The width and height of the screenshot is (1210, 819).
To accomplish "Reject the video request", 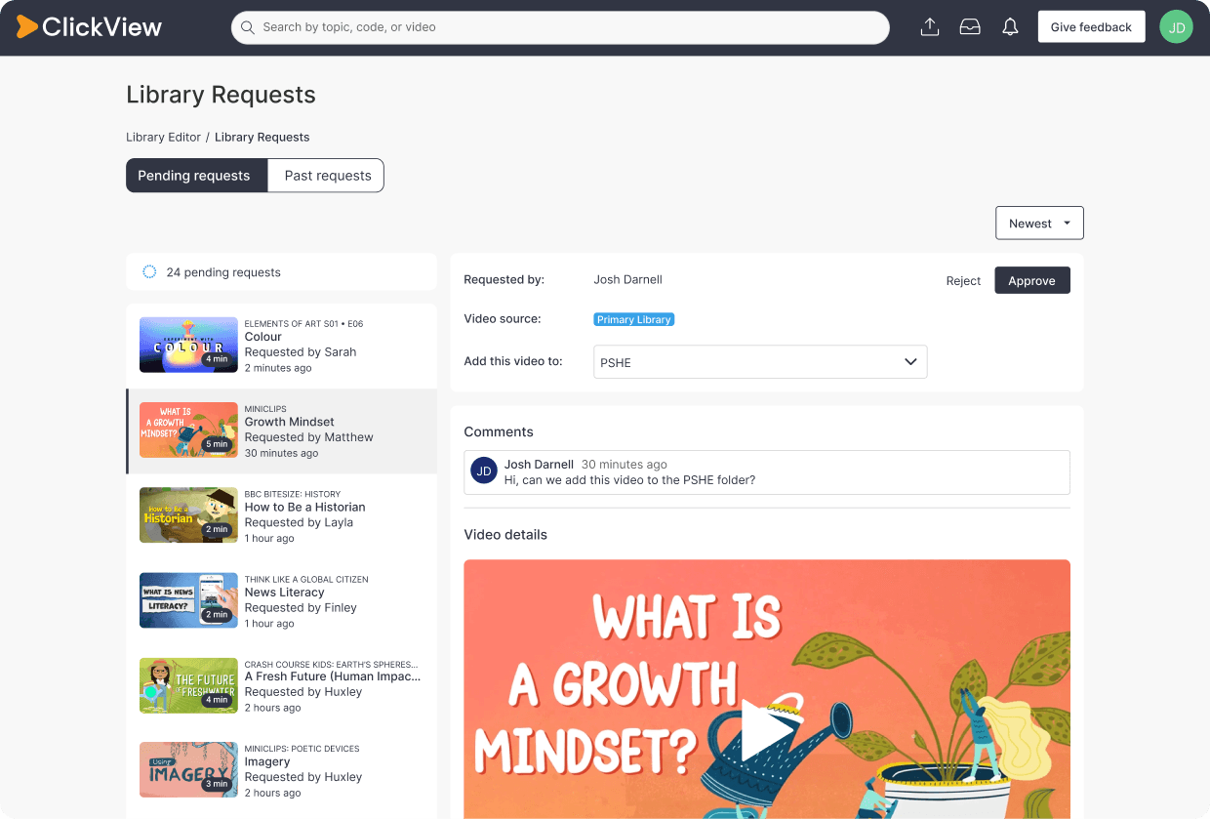I will coord(963,281).
